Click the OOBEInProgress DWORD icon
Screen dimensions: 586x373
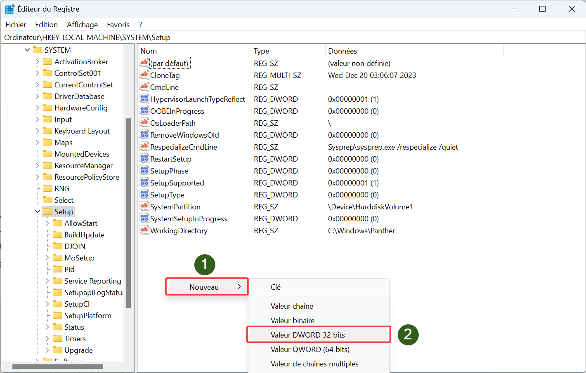point(144,111)
